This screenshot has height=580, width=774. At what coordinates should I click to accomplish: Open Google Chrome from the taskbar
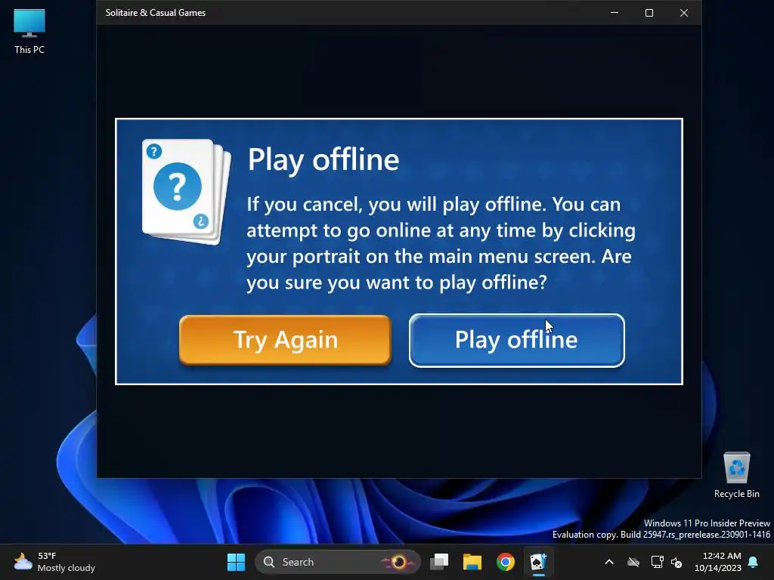click(505, 562)
